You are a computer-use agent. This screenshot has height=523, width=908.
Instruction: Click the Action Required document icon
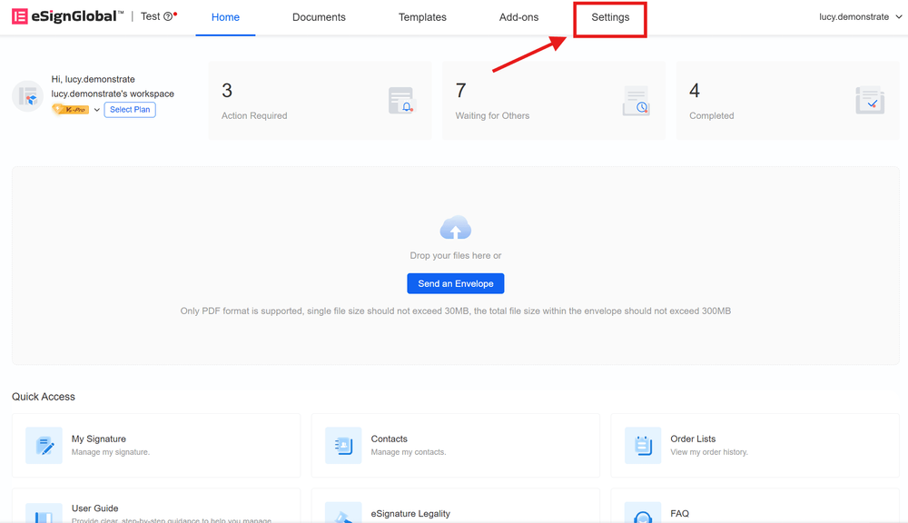click(x=400, y=101)
